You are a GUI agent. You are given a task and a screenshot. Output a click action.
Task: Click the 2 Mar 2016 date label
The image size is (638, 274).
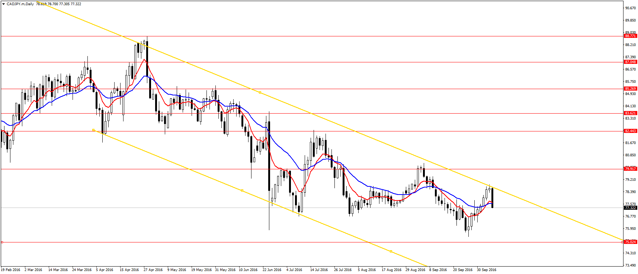click(x=33, y=270)
